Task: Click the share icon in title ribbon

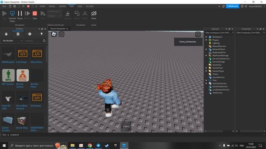Action: click(246, 6)
